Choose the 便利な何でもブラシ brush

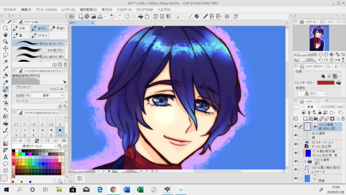[x=38, y=43]
